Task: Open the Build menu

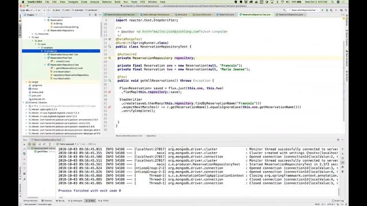Action: coord(118,2)
